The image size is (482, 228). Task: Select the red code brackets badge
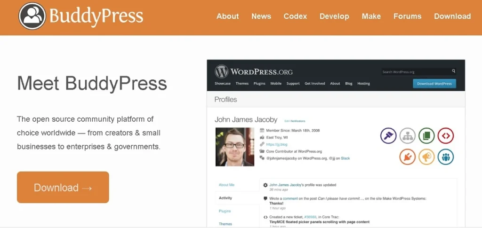pos(445,136)
